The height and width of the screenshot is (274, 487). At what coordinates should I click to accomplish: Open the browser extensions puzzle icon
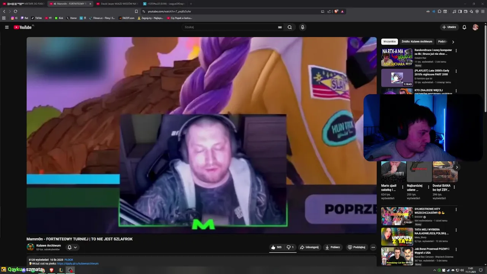[439, 11]
